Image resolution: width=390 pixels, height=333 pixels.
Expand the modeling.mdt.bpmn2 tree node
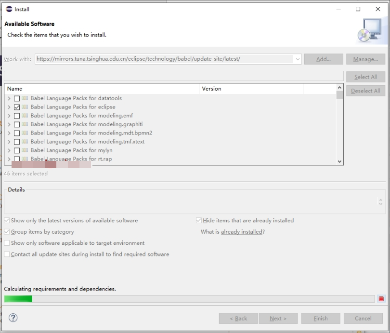[9, 133]
